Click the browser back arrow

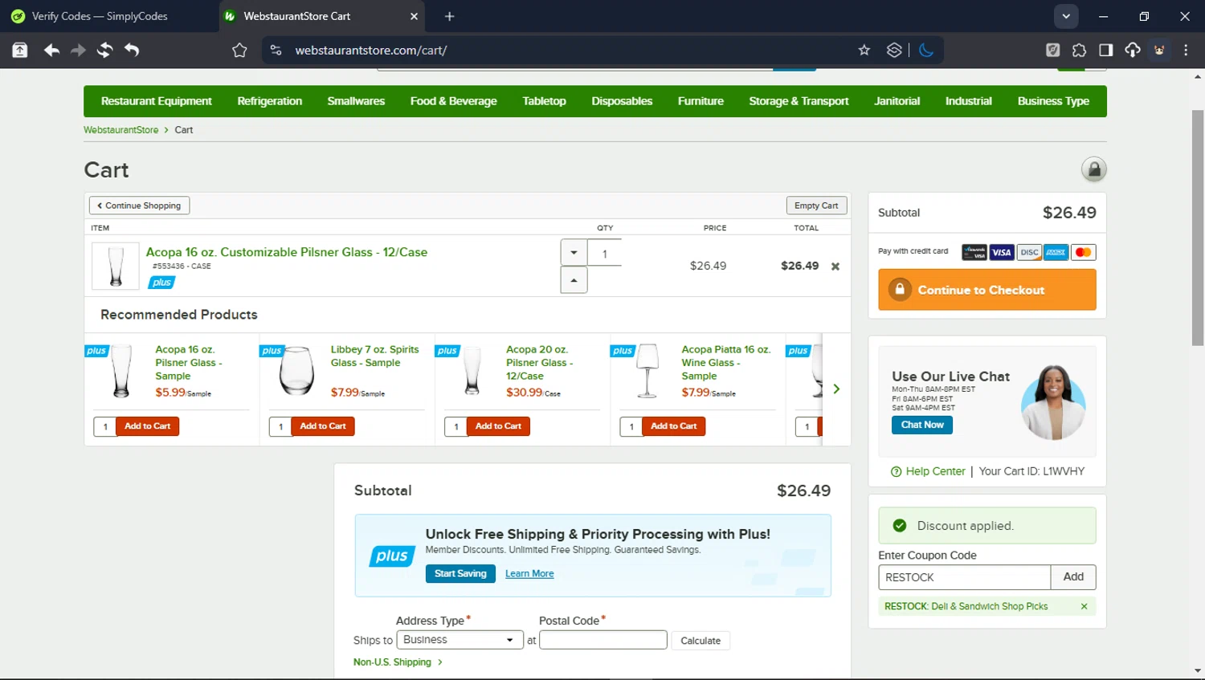coord(51,50)
